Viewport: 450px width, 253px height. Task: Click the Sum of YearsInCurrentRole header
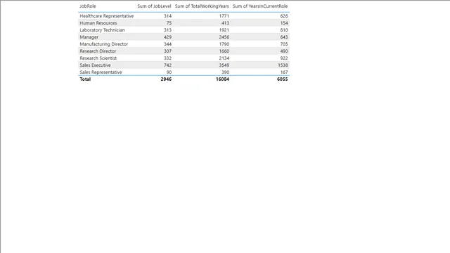pos(260,6)
